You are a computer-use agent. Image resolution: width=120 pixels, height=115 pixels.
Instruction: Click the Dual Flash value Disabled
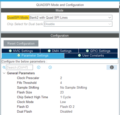pyautogui.click(x=66, y=111)
